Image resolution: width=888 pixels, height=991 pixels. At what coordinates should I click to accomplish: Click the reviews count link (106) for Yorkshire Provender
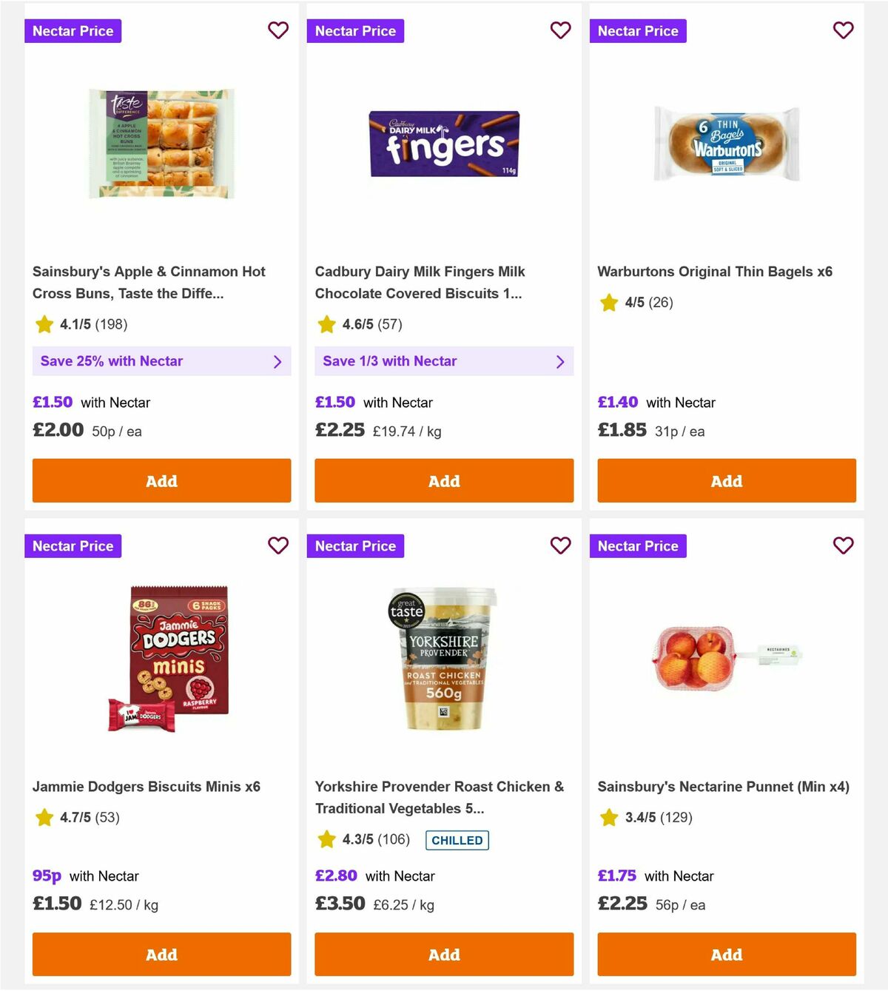[x=392, y=839]
